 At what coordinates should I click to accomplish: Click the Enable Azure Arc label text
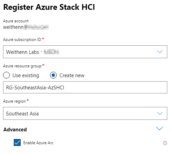[38, 143]
